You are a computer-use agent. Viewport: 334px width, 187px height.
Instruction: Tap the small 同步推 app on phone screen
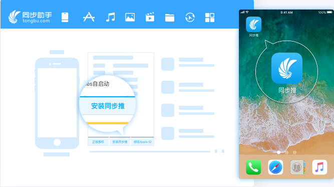tap(253, 24)
